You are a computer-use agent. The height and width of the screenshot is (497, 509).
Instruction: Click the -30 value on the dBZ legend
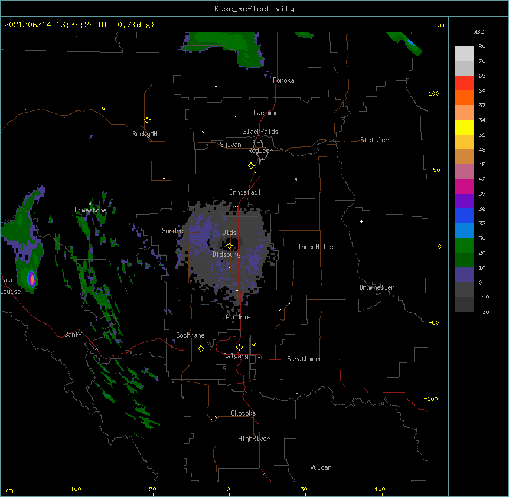pyautogui.click(x=484, y=312)
